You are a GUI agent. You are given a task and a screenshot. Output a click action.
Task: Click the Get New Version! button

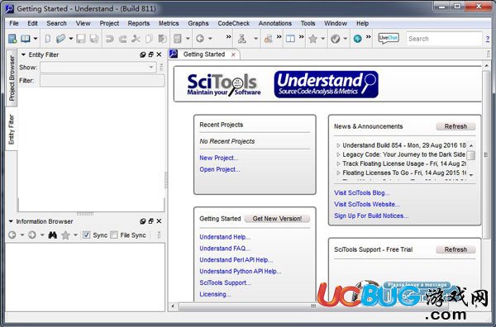277,219
